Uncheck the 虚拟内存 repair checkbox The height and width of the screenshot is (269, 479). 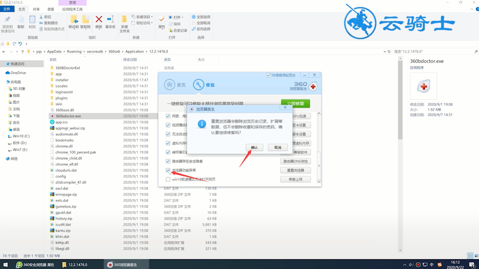click(168, 143)
